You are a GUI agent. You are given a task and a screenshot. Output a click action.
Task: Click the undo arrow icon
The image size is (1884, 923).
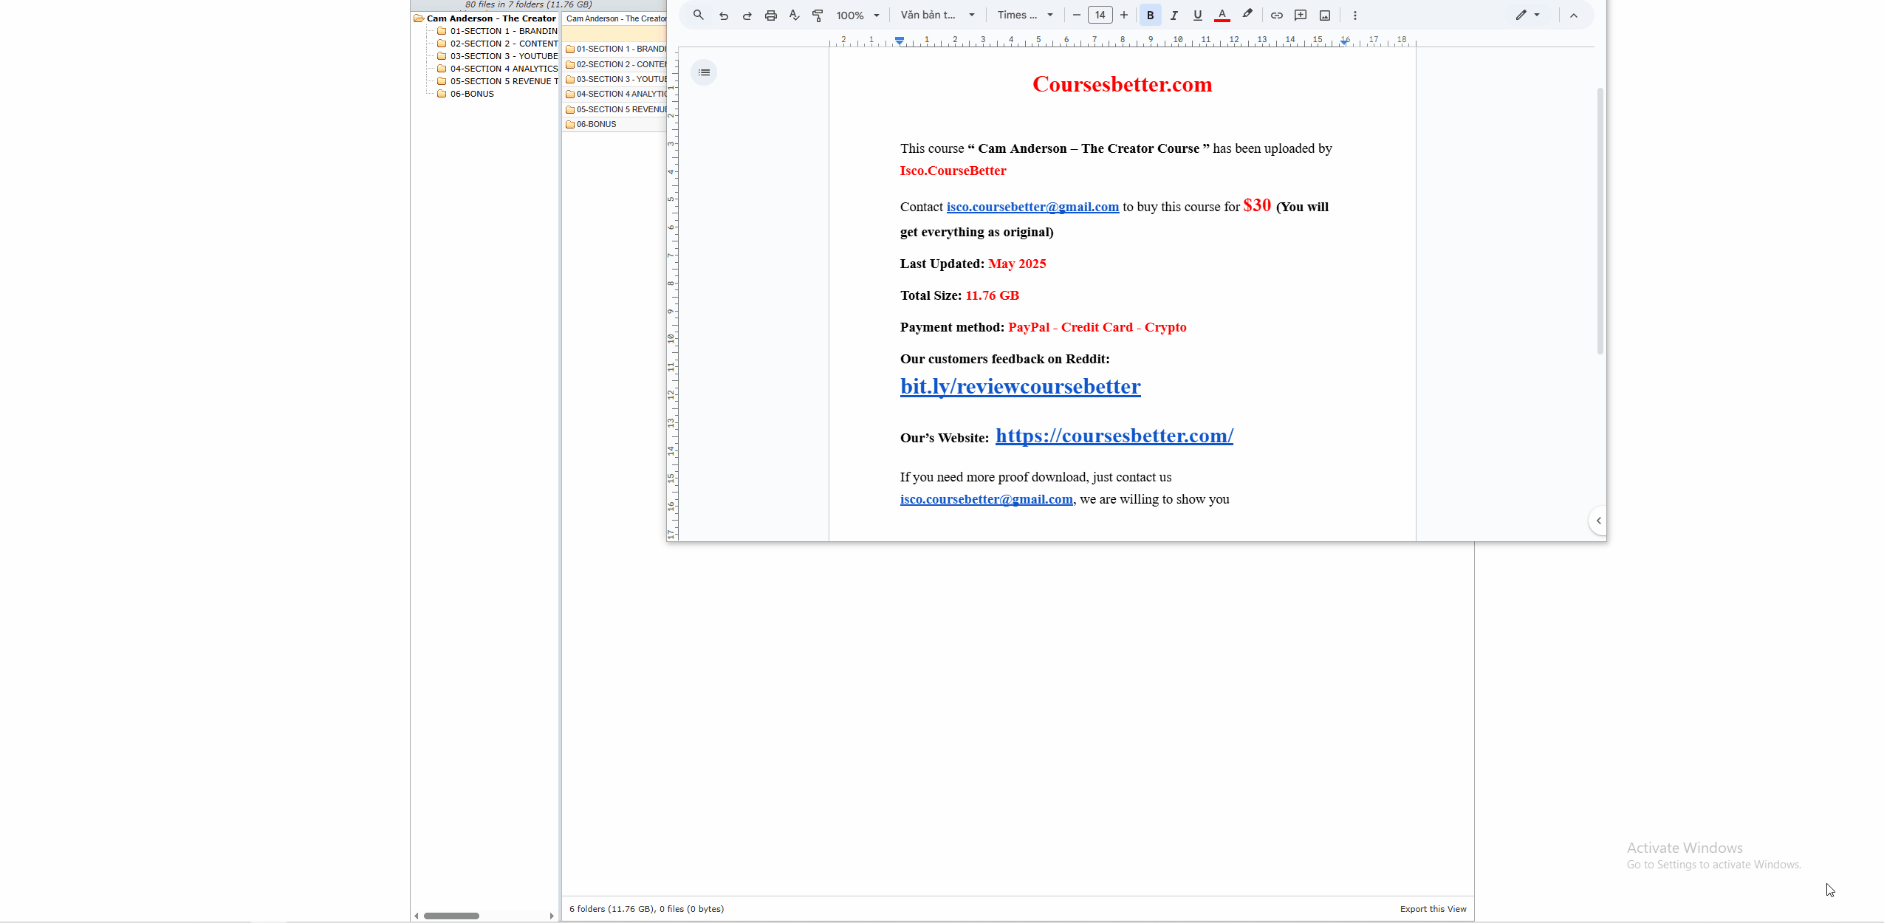pos(723,15)
